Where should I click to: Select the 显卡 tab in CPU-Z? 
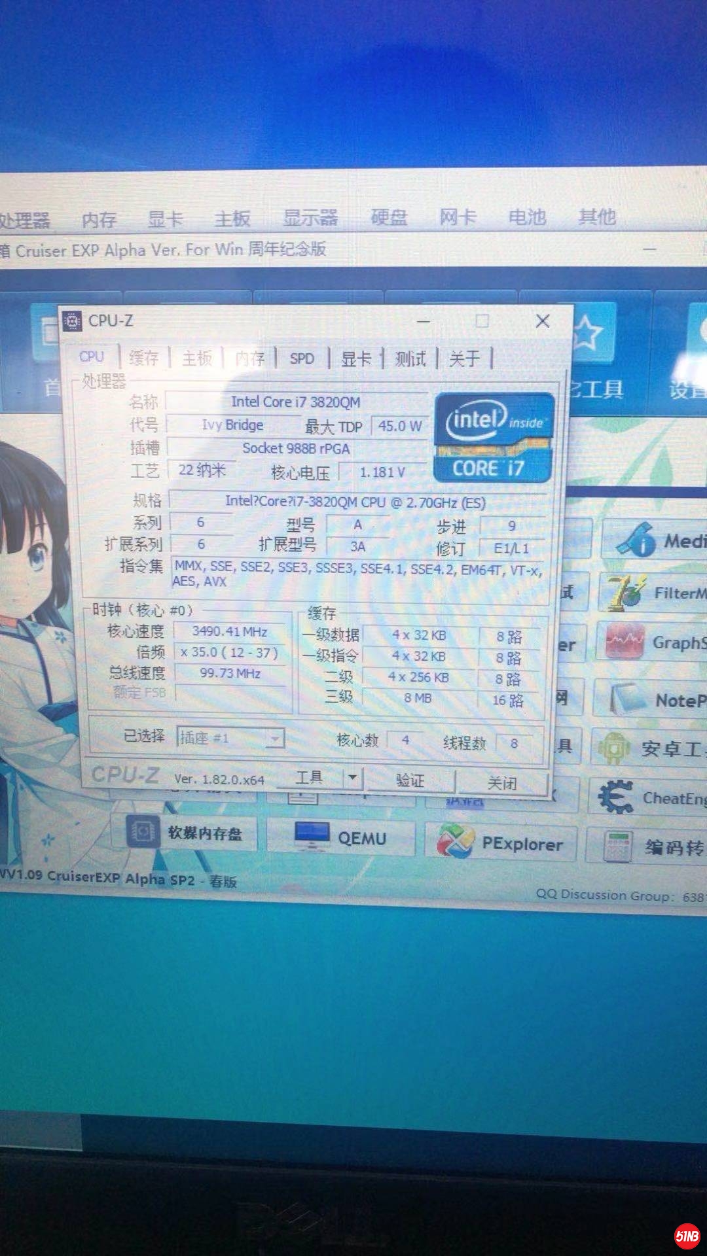(356, 358)
